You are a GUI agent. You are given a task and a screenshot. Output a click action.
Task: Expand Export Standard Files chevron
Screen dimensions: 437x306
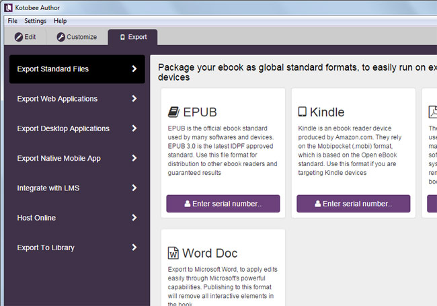pyautogui.click(x=134, y=69)
